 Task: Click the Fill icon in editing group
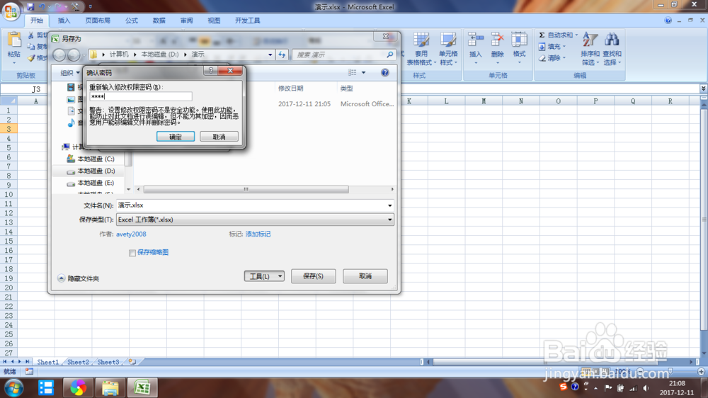click(542, 47)
